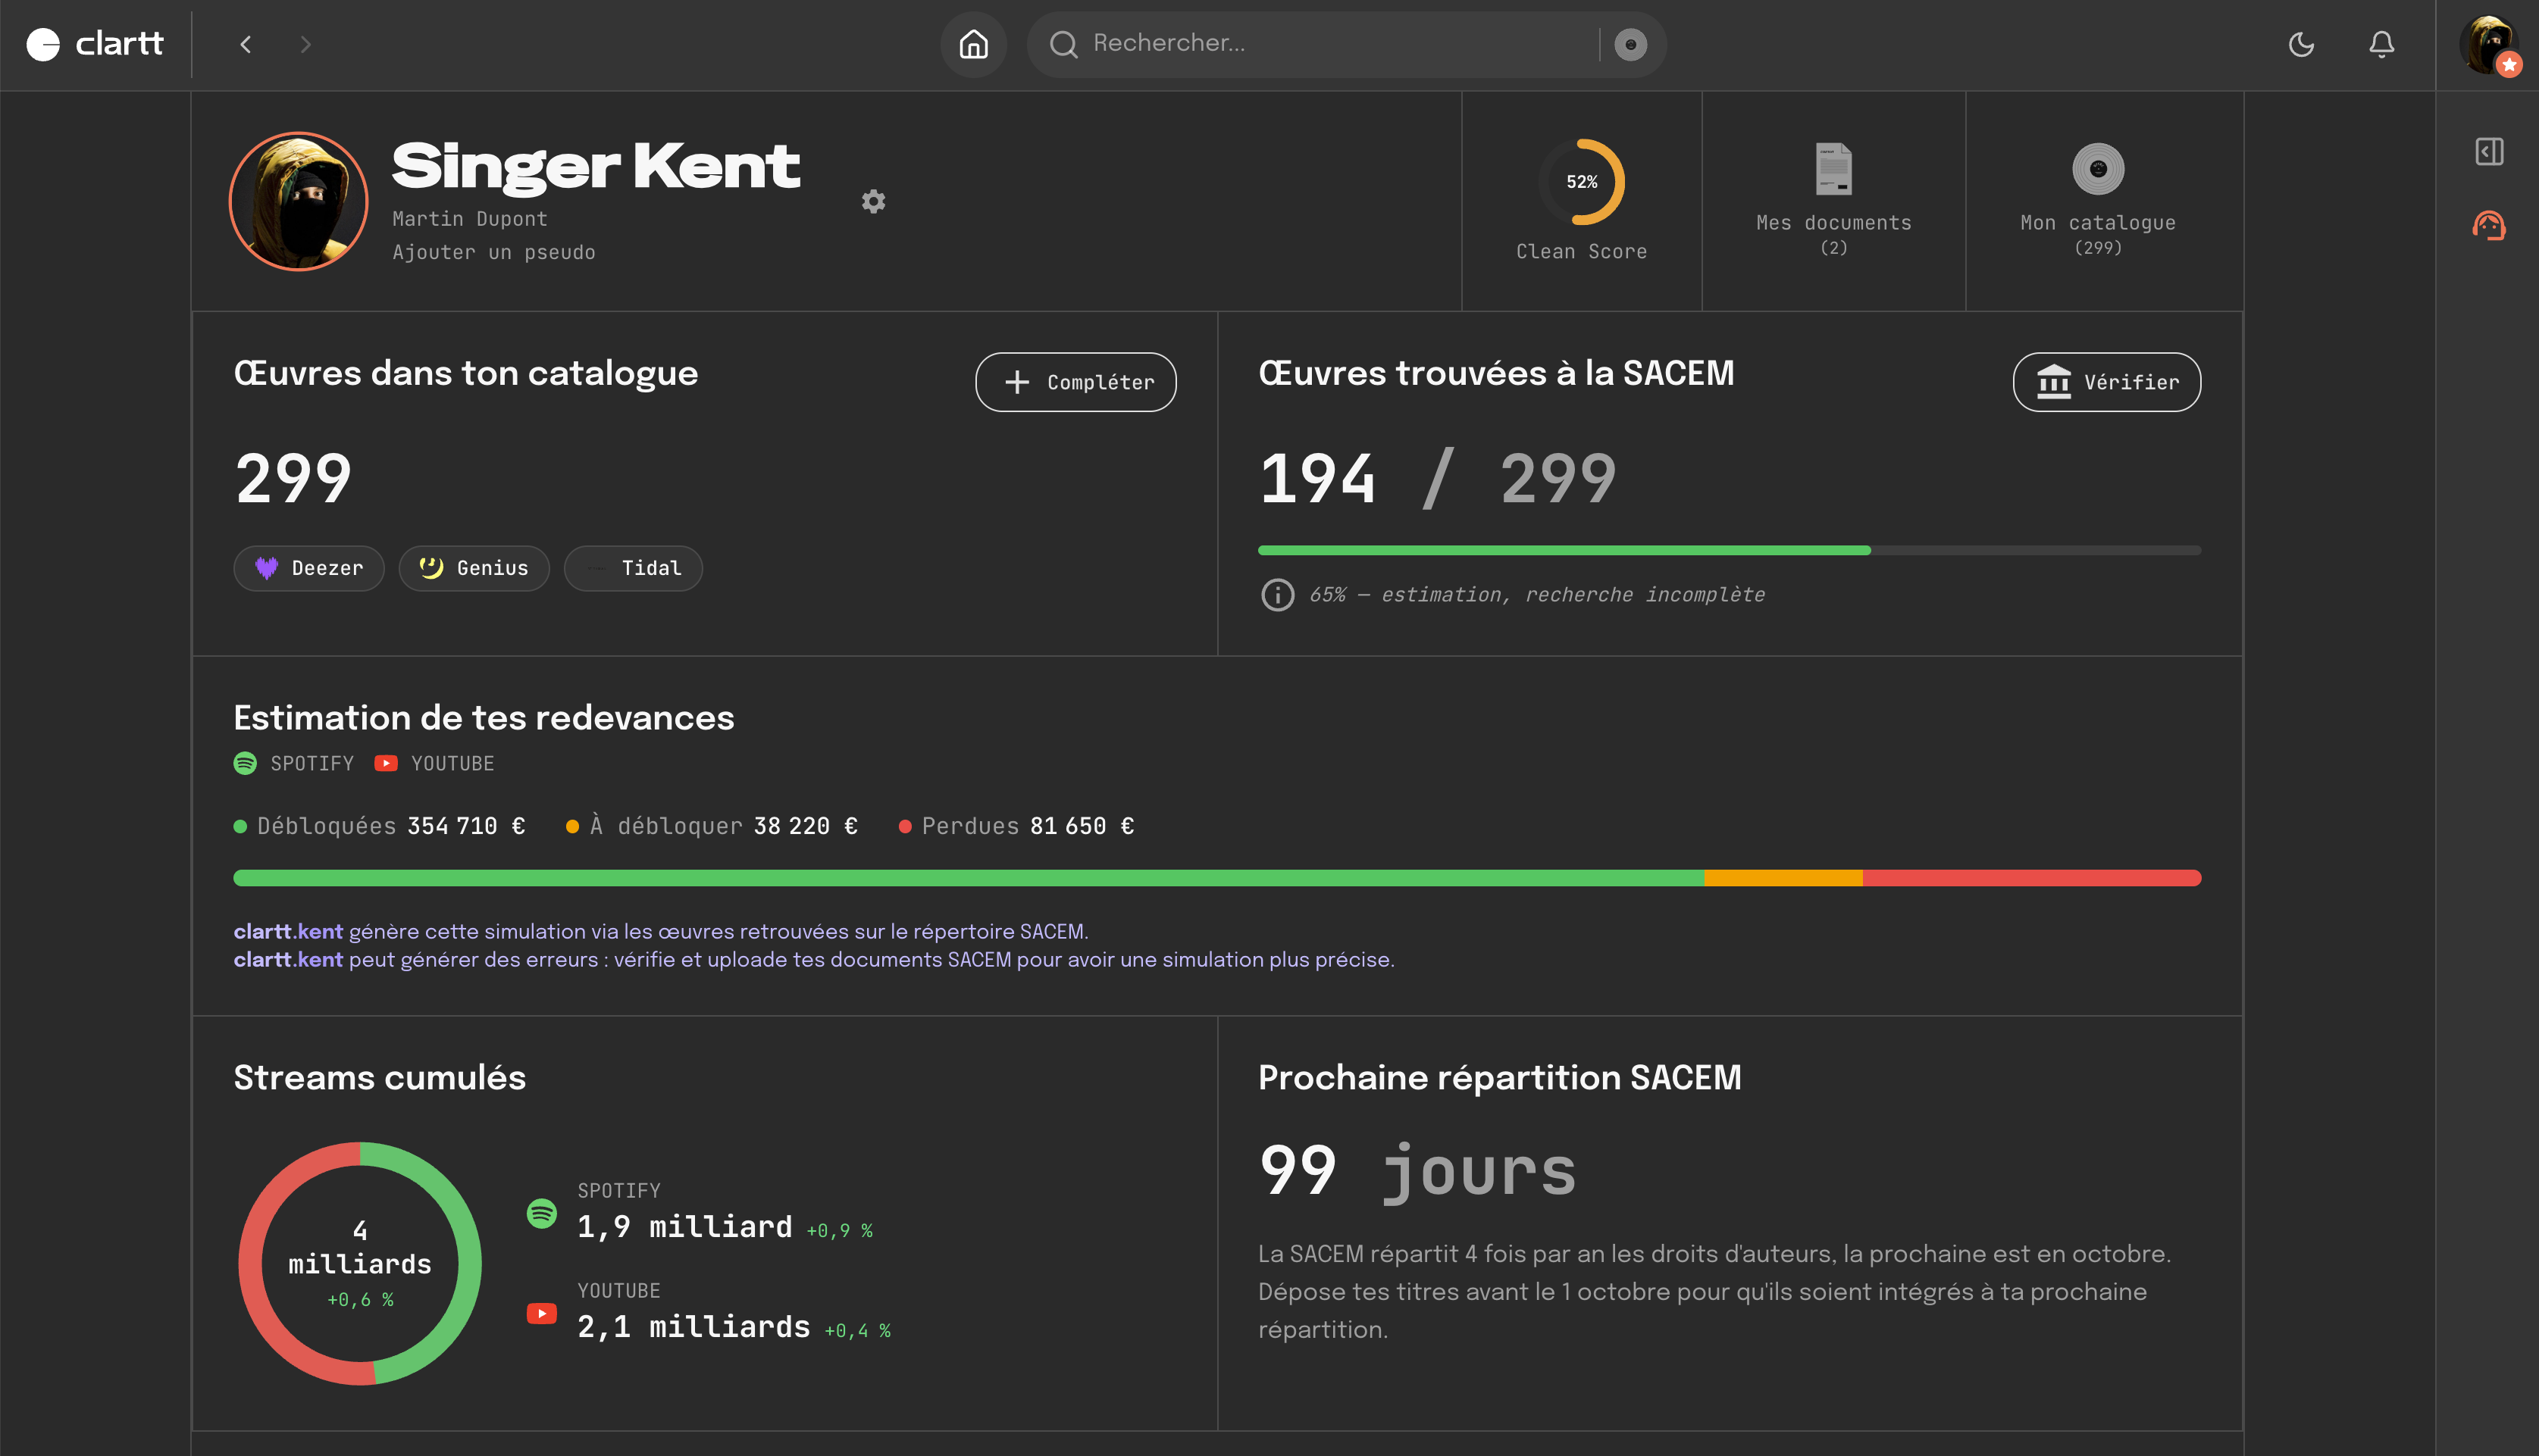Click the YouTube icon in Streams cumulés
This screenshot has width=2539, height=1456.
[541, 1313]
